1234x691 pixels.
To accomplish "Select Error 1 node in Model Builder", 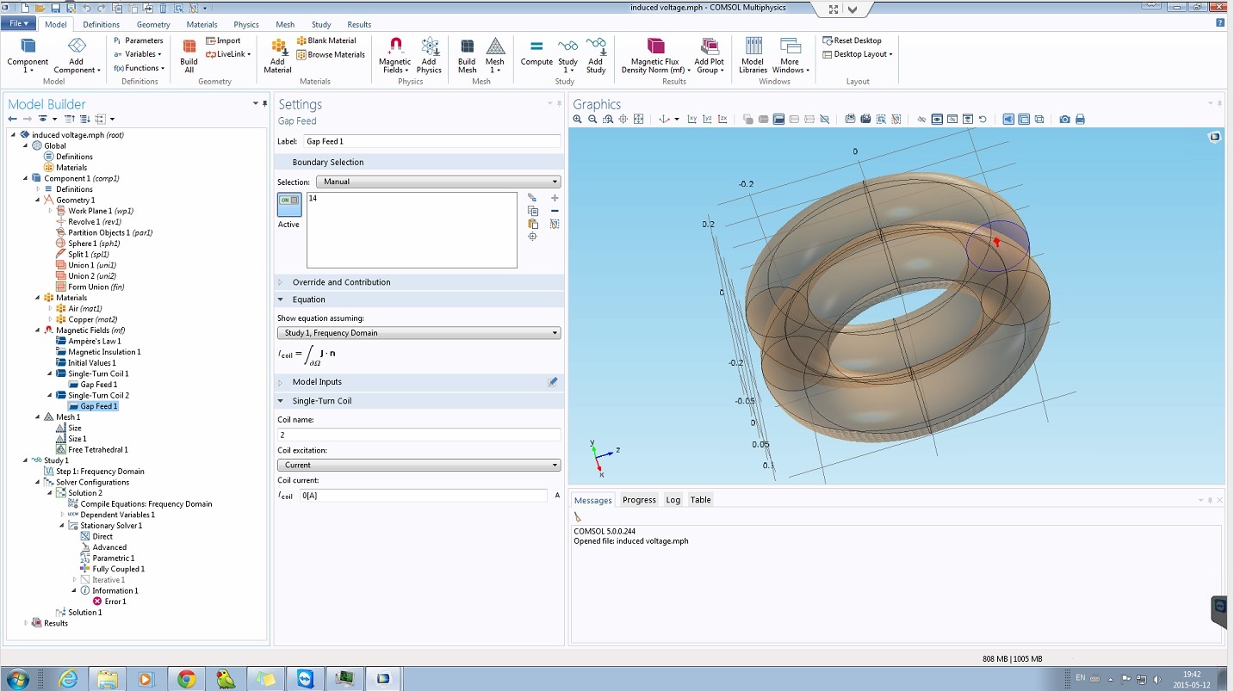I will [115, 602].
